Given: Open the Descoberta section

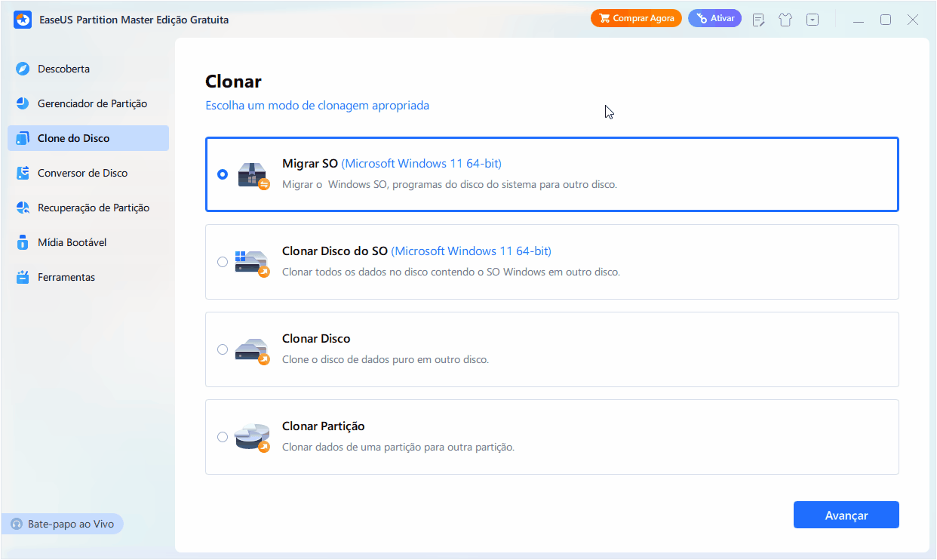Looking at the screenshot, I should [88, 69].
